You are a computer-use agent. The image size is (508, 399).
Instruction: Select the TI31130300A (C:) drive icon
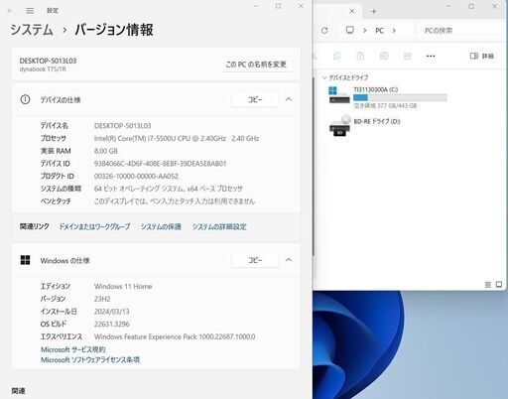pos(339,95)
